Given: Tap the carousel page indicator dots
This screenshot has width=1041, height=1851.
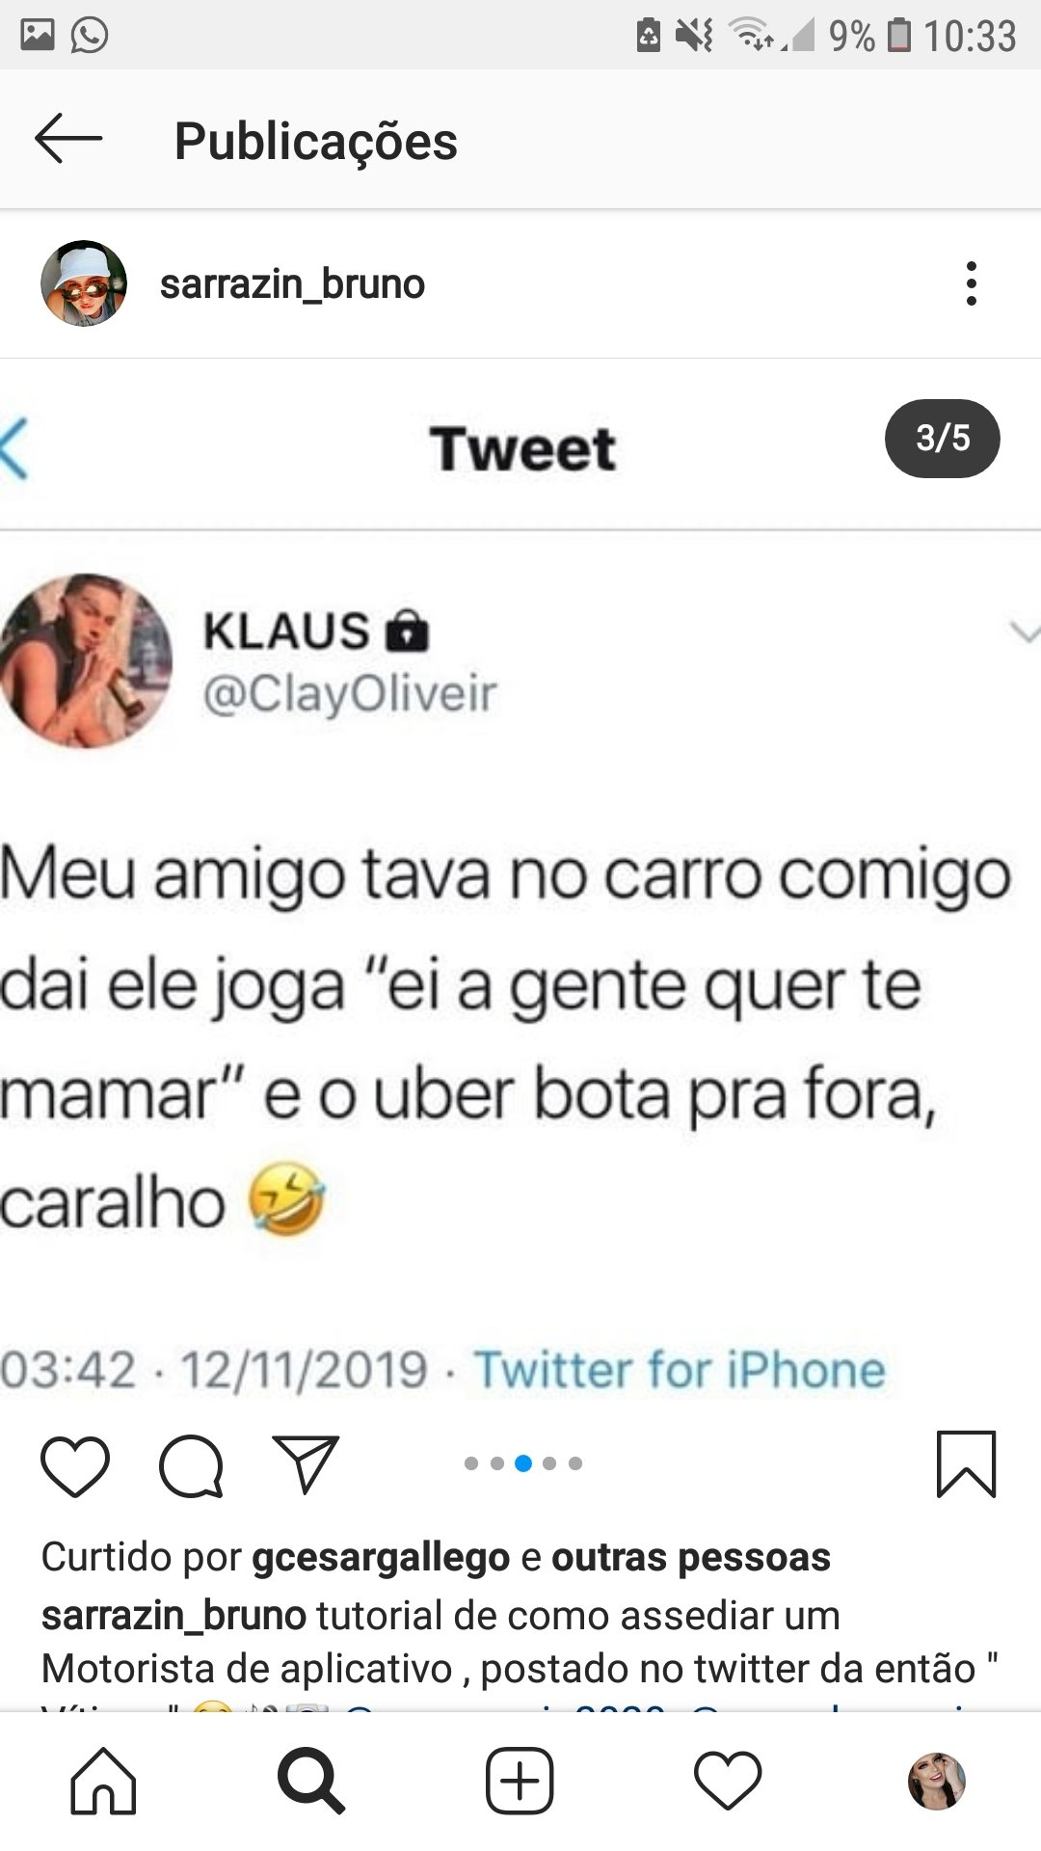Looking at the screenshot, I should (522, 1463).
